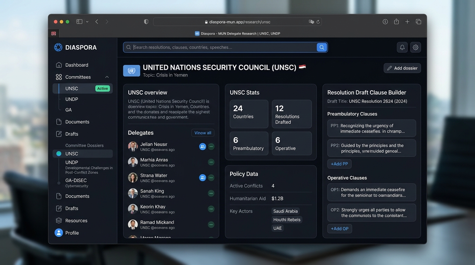The height and width of the screenshot is (265, 475).
Task: Click the +Add OP button
Action: coord(340,228)
